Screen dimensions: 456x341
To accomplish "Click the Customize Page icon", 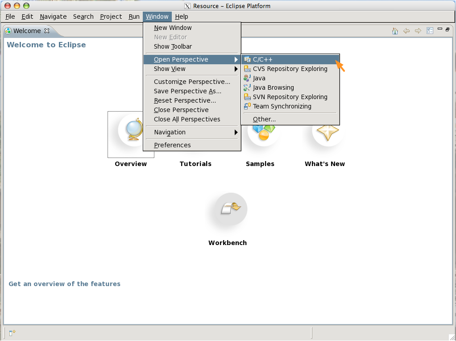I will point(430,31).
